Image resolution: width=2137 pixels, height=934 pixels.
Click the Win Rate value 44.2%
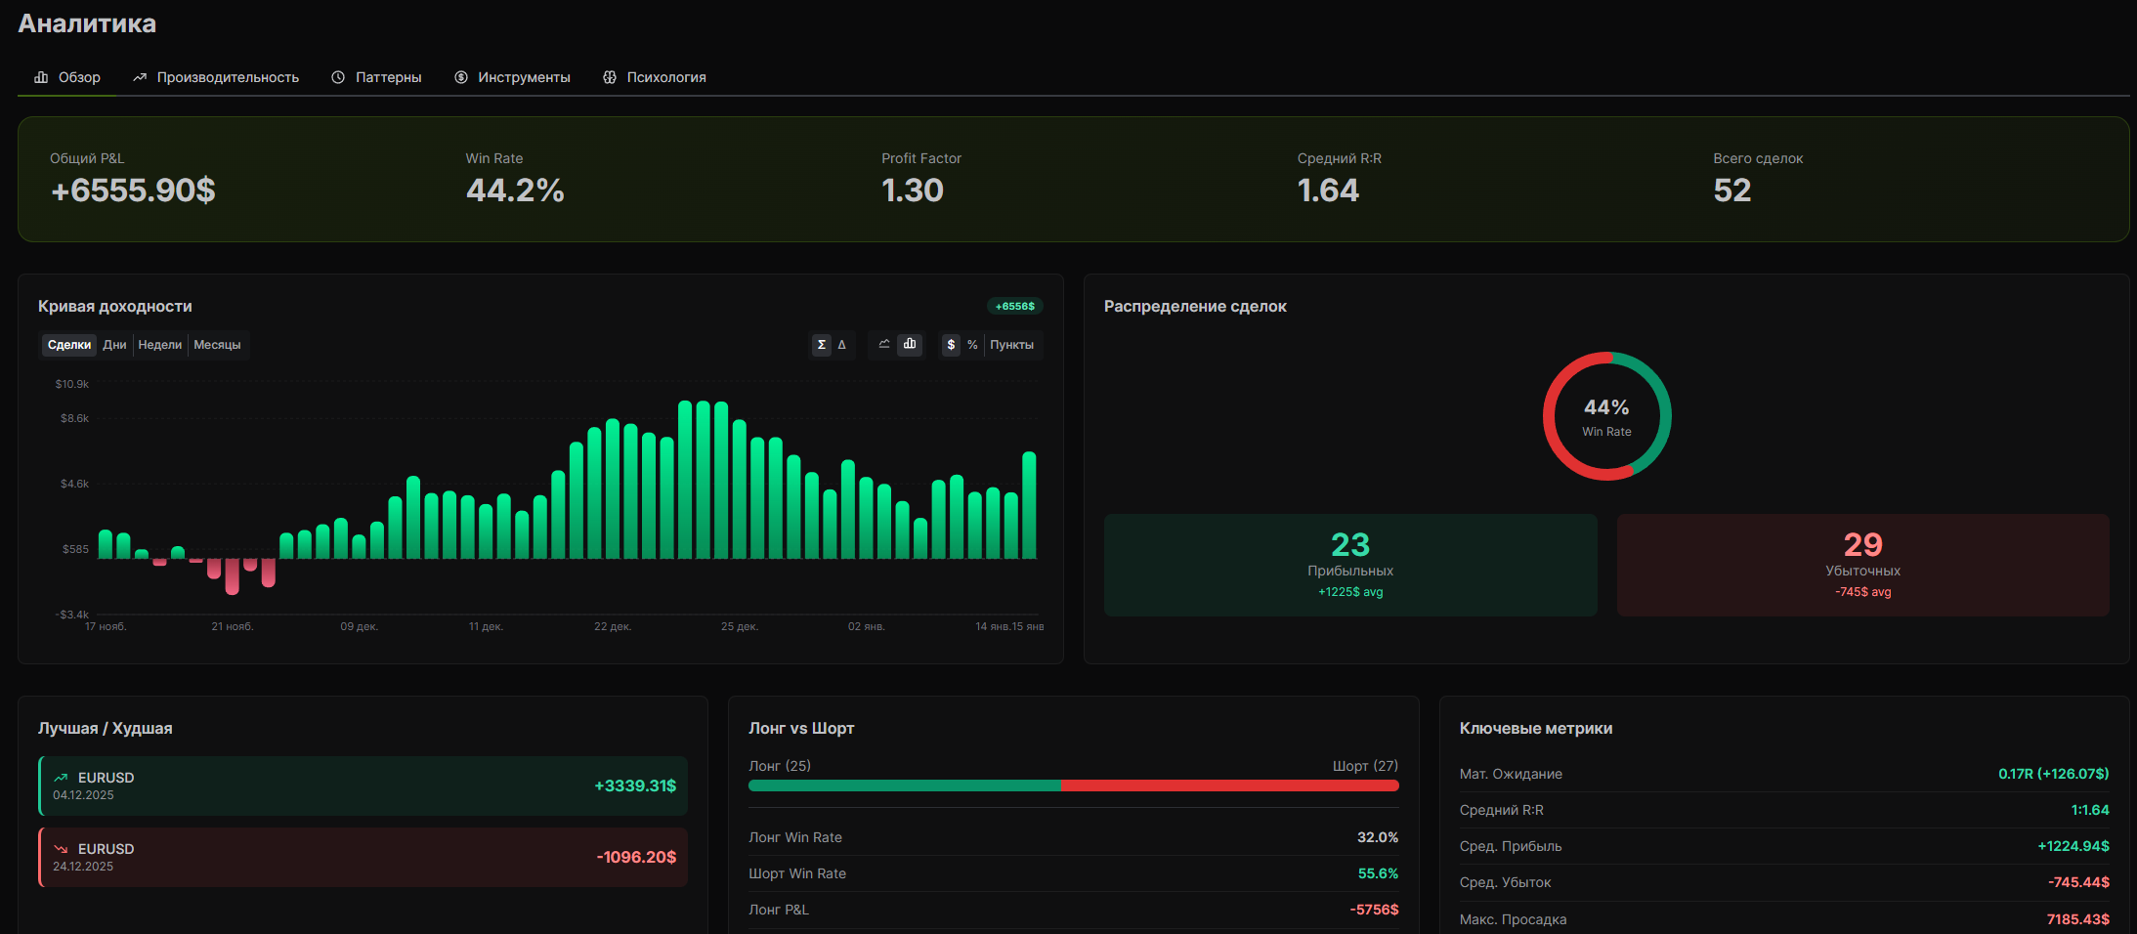[x=515, y=190]
